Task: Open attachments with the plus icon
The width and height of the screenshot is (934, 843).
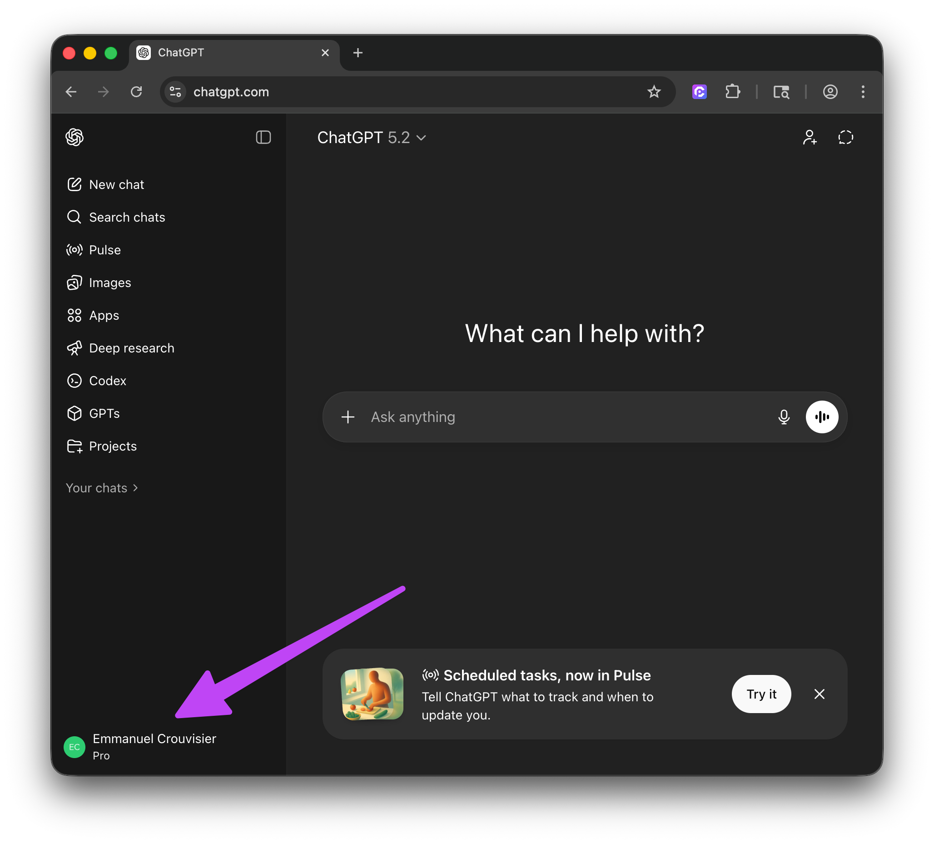Action: (348, 417)
